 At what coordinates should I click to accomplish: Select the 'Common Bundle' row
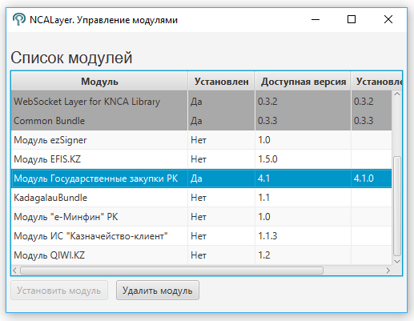tap(202, 121)
